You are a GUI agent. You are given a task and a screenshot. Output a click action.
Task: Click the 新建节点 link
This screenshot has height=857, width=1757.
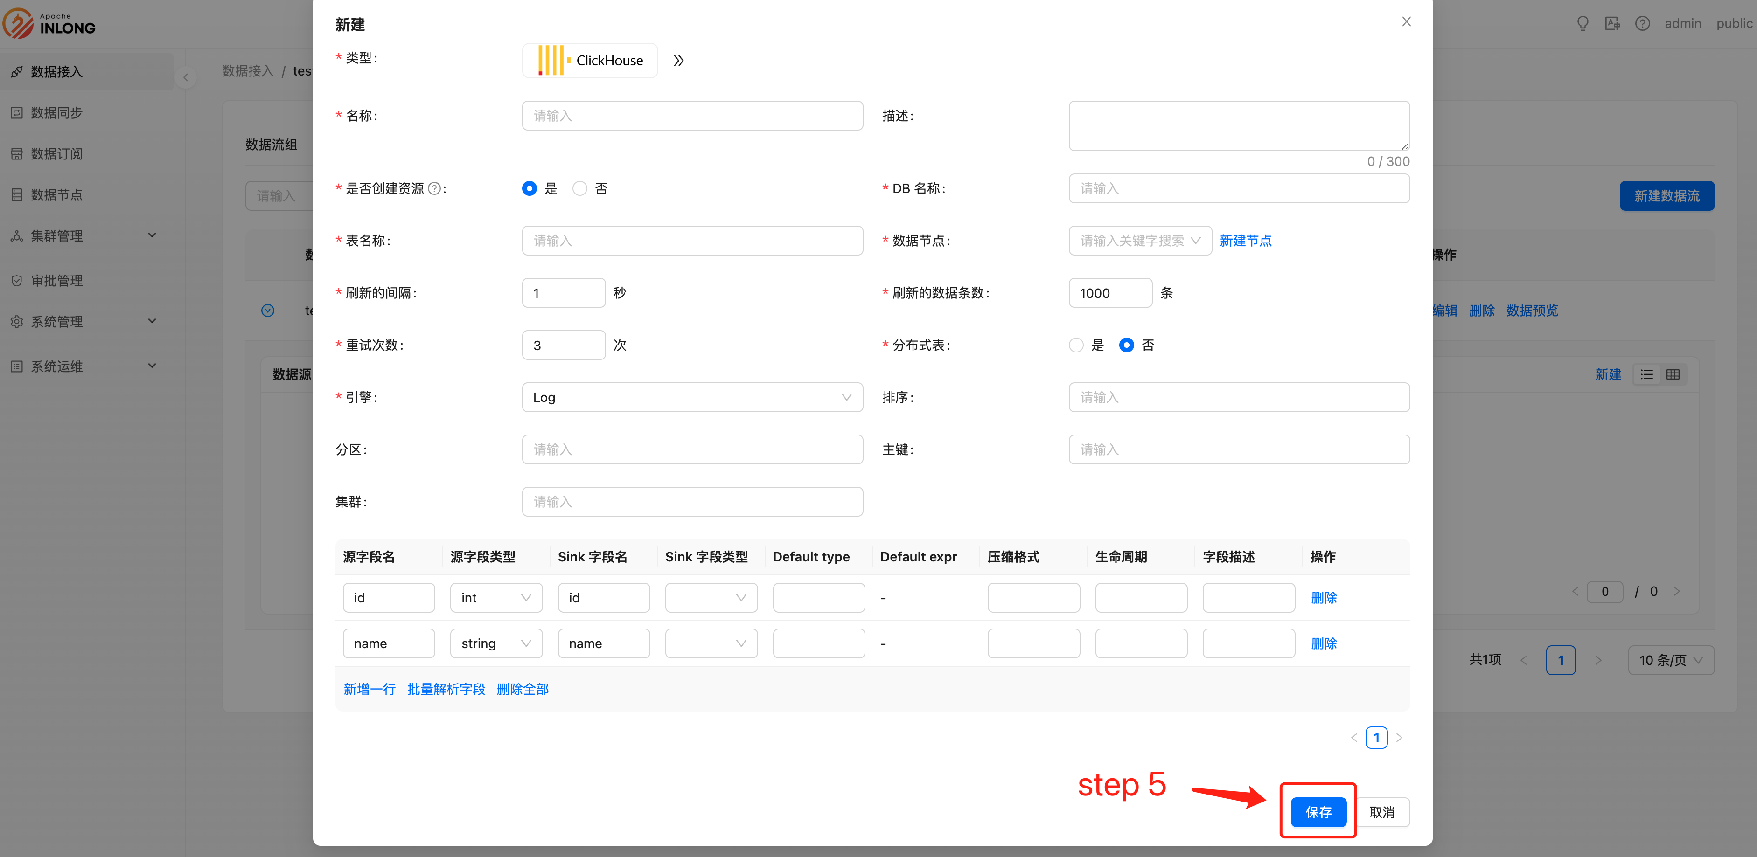point(1246,241)
